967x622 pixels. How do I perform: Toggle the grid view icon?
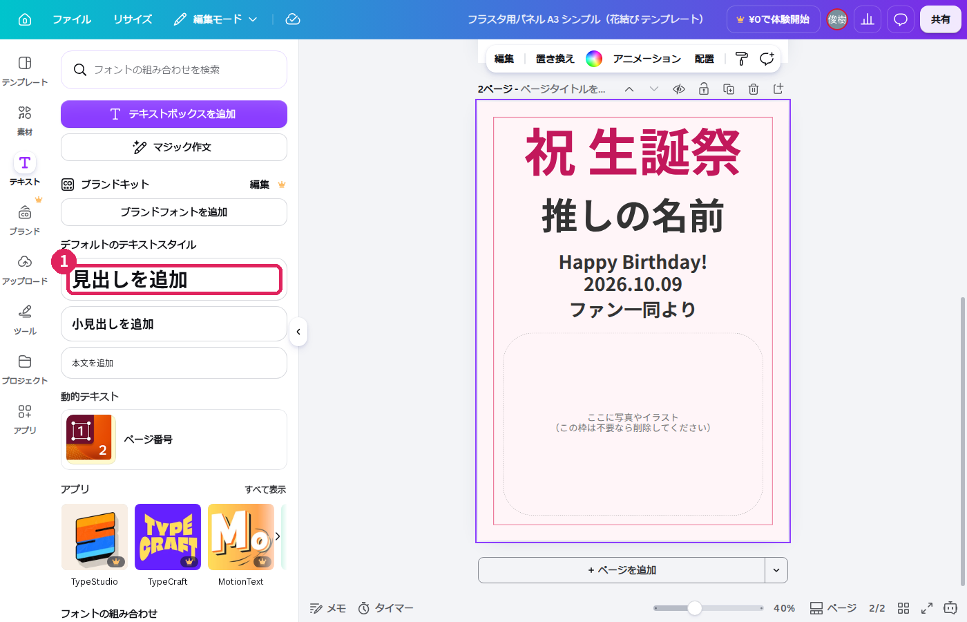[x=903, y=608]
